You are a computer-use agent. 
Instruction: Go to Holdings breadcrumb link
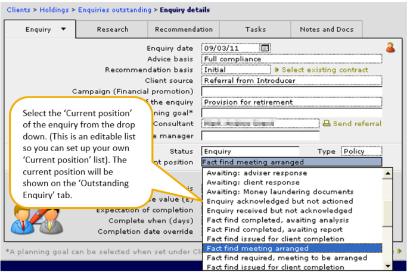coord(54,10)
